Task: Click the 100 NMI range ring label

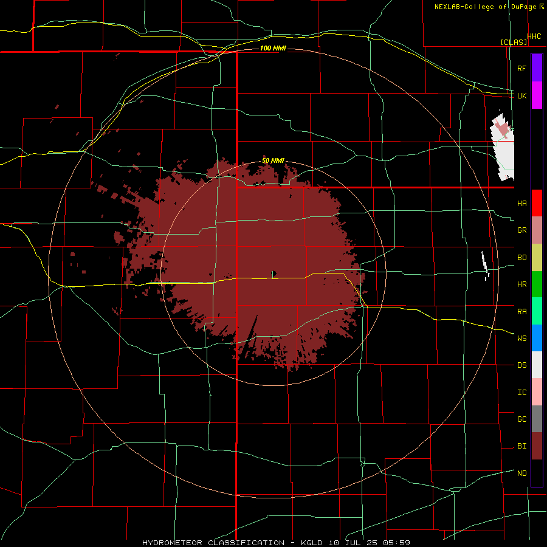Action: point(273,48)
